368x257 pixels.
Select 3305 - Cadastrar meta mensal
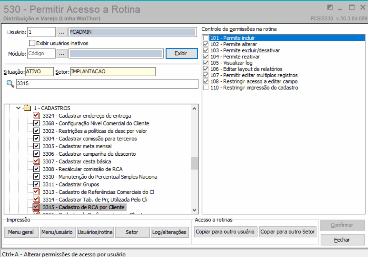coord(77,146)
